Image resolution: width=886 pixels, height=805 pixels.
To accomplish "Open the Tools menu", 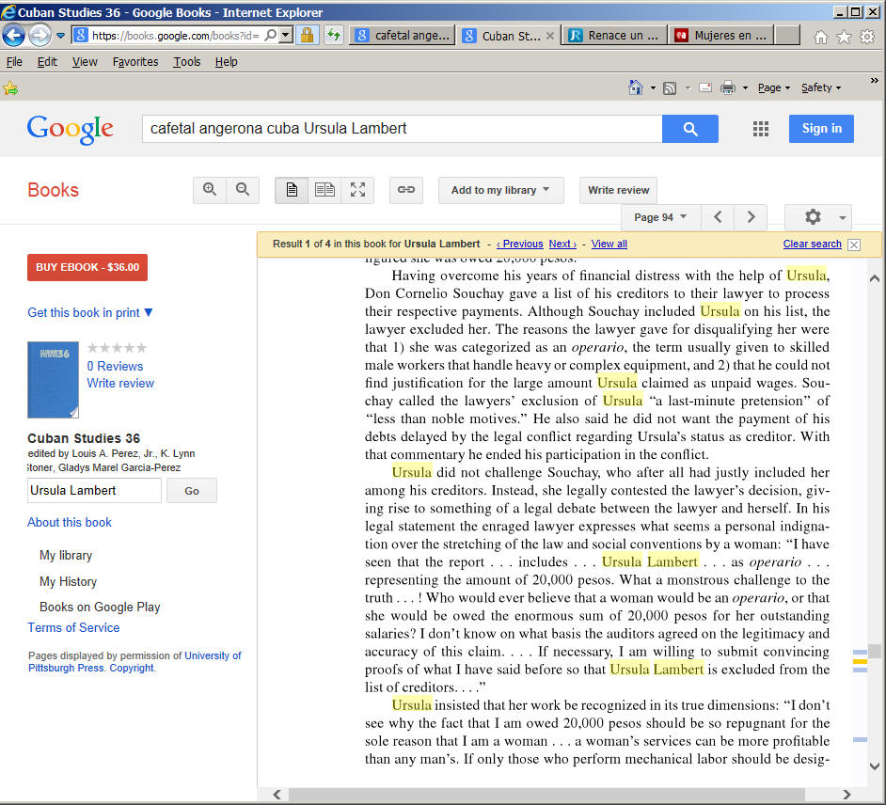I will 186,61.
